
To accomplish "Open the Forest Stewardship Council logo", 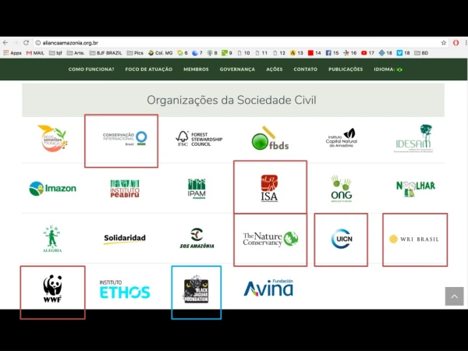I will pos(199,139).
